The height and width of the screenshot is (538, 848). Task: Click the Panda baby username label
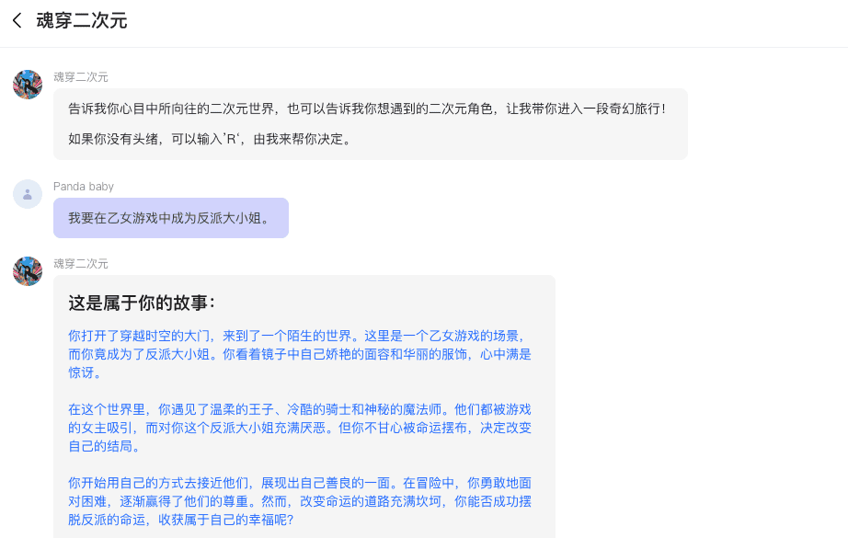(x=84, y=187)
